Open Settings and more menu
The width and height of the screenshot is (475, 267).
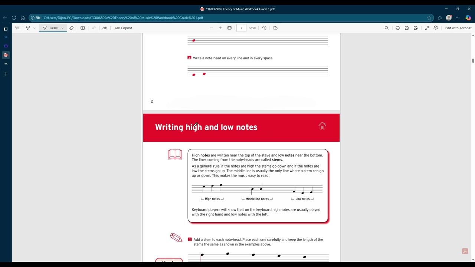(458, 18)
